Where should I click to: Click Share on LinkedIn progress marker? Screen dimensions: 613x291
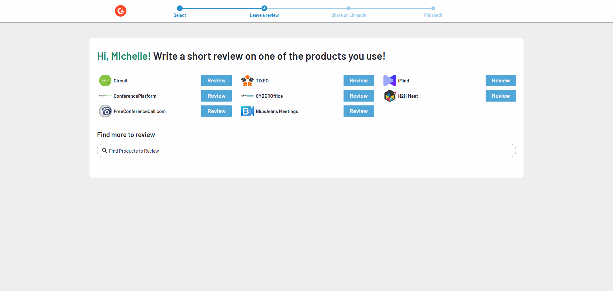(348, 9)
